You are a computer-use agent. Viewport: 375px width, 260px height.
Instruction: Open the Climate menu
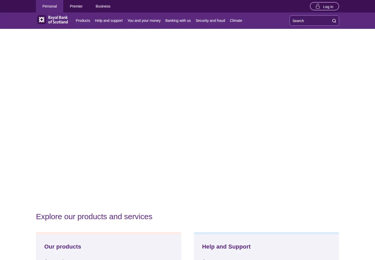coord(236,21)
